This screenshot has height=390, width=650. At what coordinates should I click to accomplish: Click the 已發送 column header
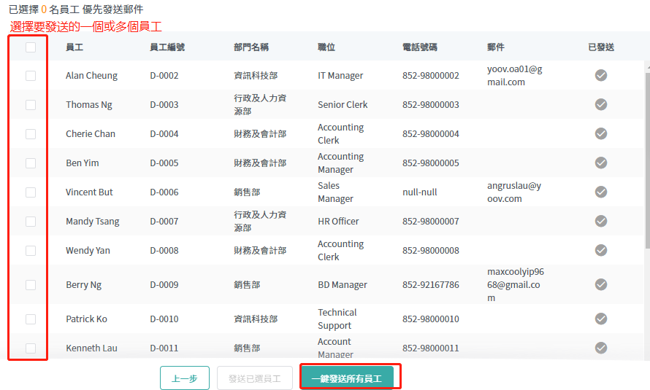pos(601,47)
